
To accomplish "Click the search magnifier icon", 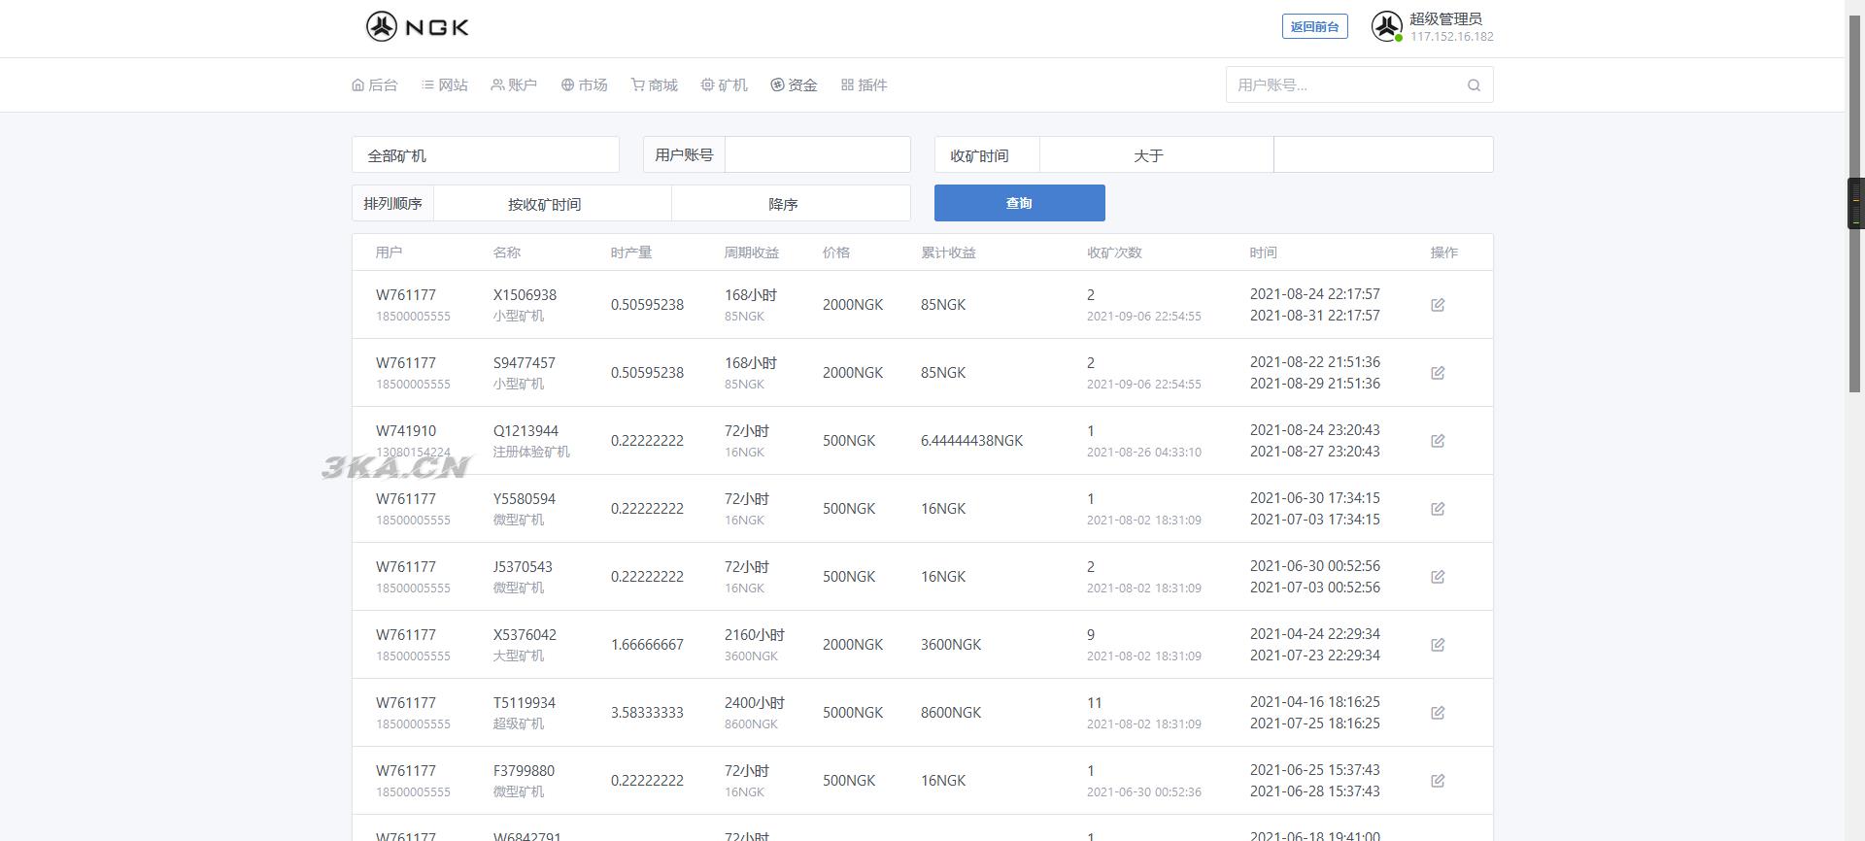I will pos(1474,85).
